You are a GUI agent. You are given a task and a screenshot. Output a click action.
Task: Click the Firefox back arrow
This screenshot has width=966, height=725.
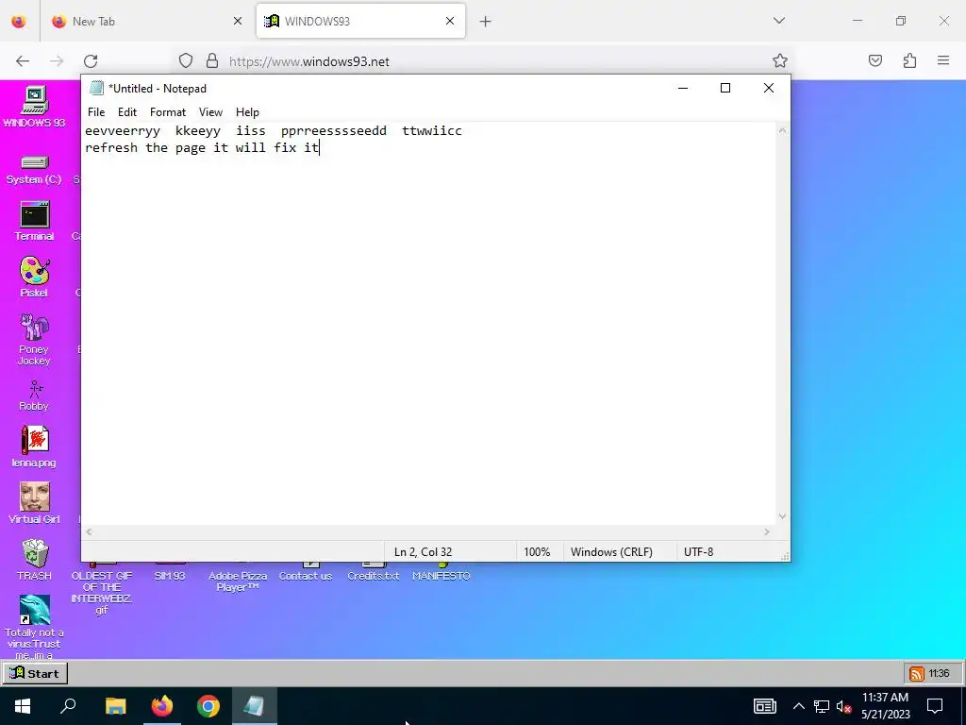[x=23, y=61]
